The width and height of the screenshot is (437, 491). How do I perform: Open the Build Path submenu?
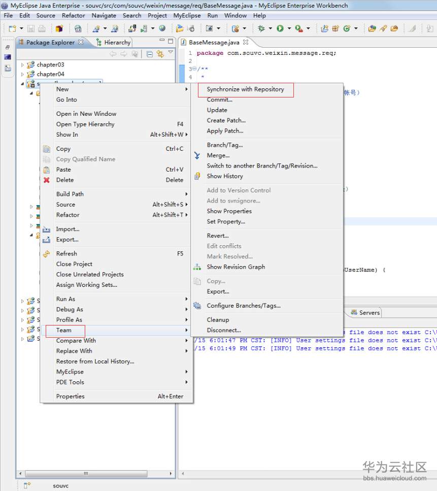coord(116,194)
